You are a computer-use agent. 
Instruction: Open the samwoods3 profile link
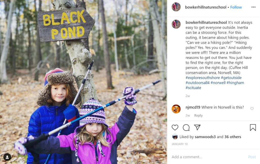(205, 137)
